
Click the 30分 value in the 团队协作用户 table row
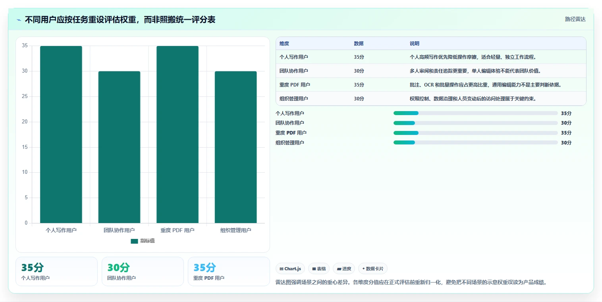(359, 71)
